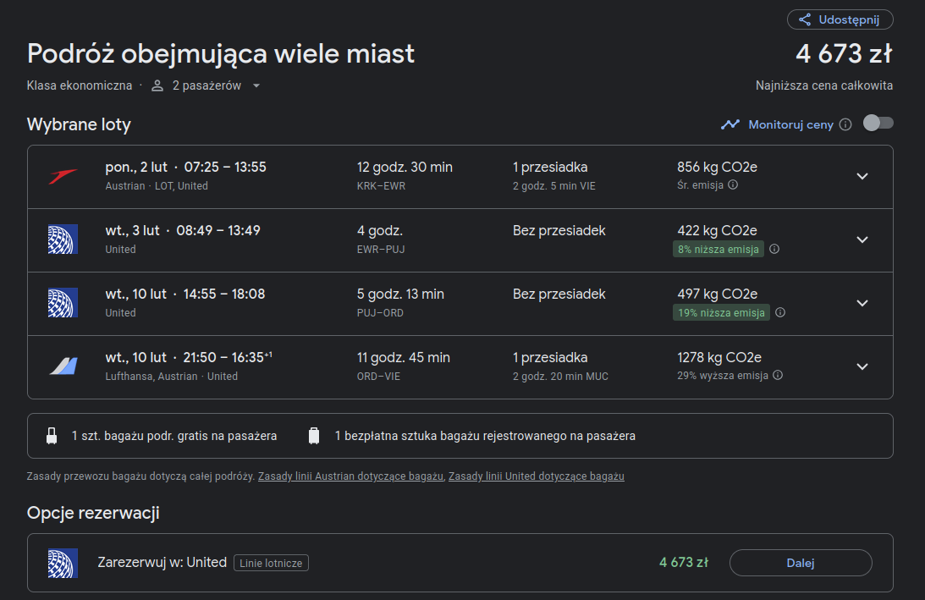
Task: Click the Najniższa cena całkowita label
Action: click(824, 85)
